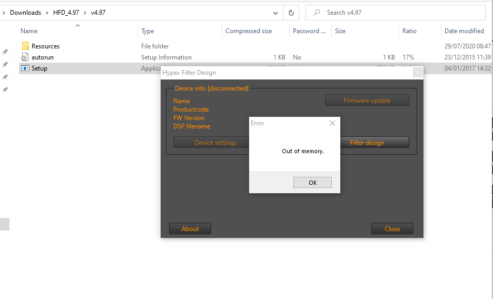Select the Resources folder icon
The height and width of the screenshot is (299, 493).
25,46
